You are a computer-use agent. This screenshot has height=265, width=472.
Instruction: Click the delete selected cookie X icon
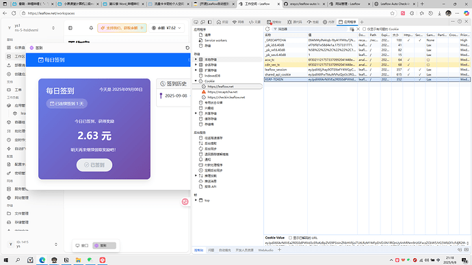pyautogui.click(x=358, y=29)
